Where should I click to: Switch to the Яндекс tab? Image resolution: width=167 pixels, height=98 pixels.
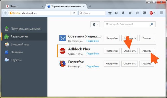click(x=24, y=6)
